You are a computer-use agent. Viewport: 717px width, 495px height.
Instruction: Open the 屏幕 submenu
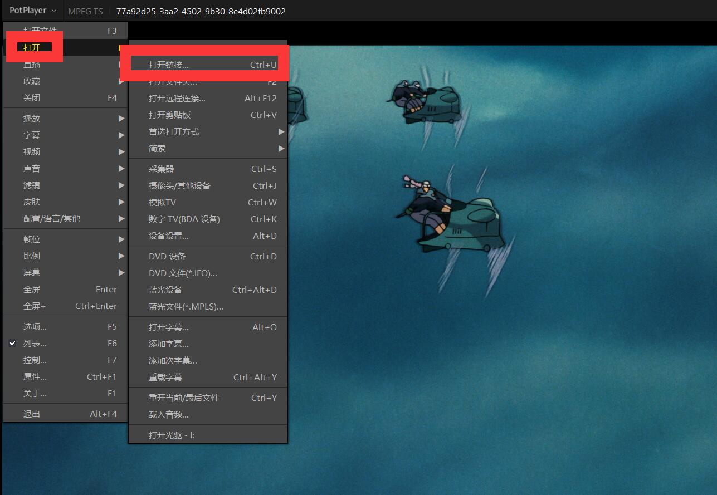(66, 273)
